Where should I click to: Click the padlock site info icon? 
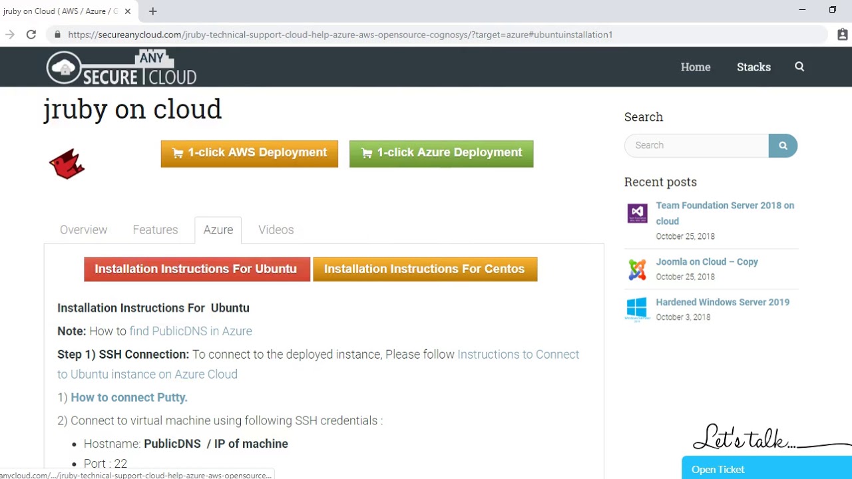pyautogui.click(x=57, y=35)
